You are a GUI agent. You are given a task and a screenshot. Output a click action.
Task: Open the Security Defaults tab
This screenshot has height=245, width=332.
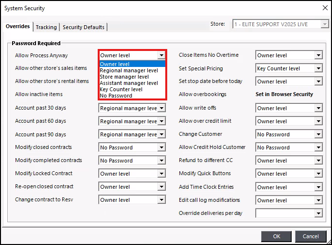click(84, 27)
